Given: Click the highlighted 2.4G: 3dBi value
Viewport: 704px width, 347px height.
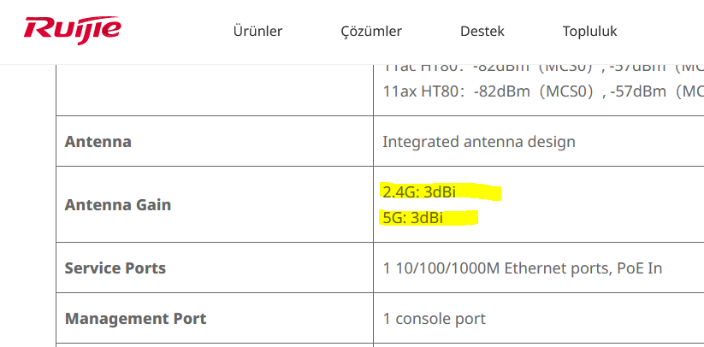Looking at the screenshot, I should click(x=419, y=192).
